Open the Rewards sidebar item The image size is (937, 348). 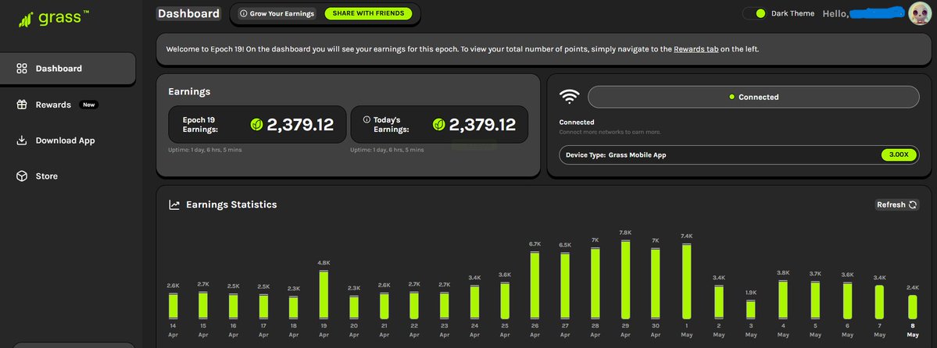pos(53,105)
